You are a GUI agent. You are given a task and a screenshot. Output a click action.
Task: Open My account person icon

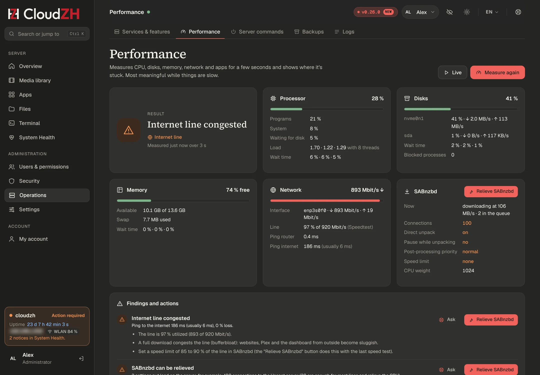(11, 239)
